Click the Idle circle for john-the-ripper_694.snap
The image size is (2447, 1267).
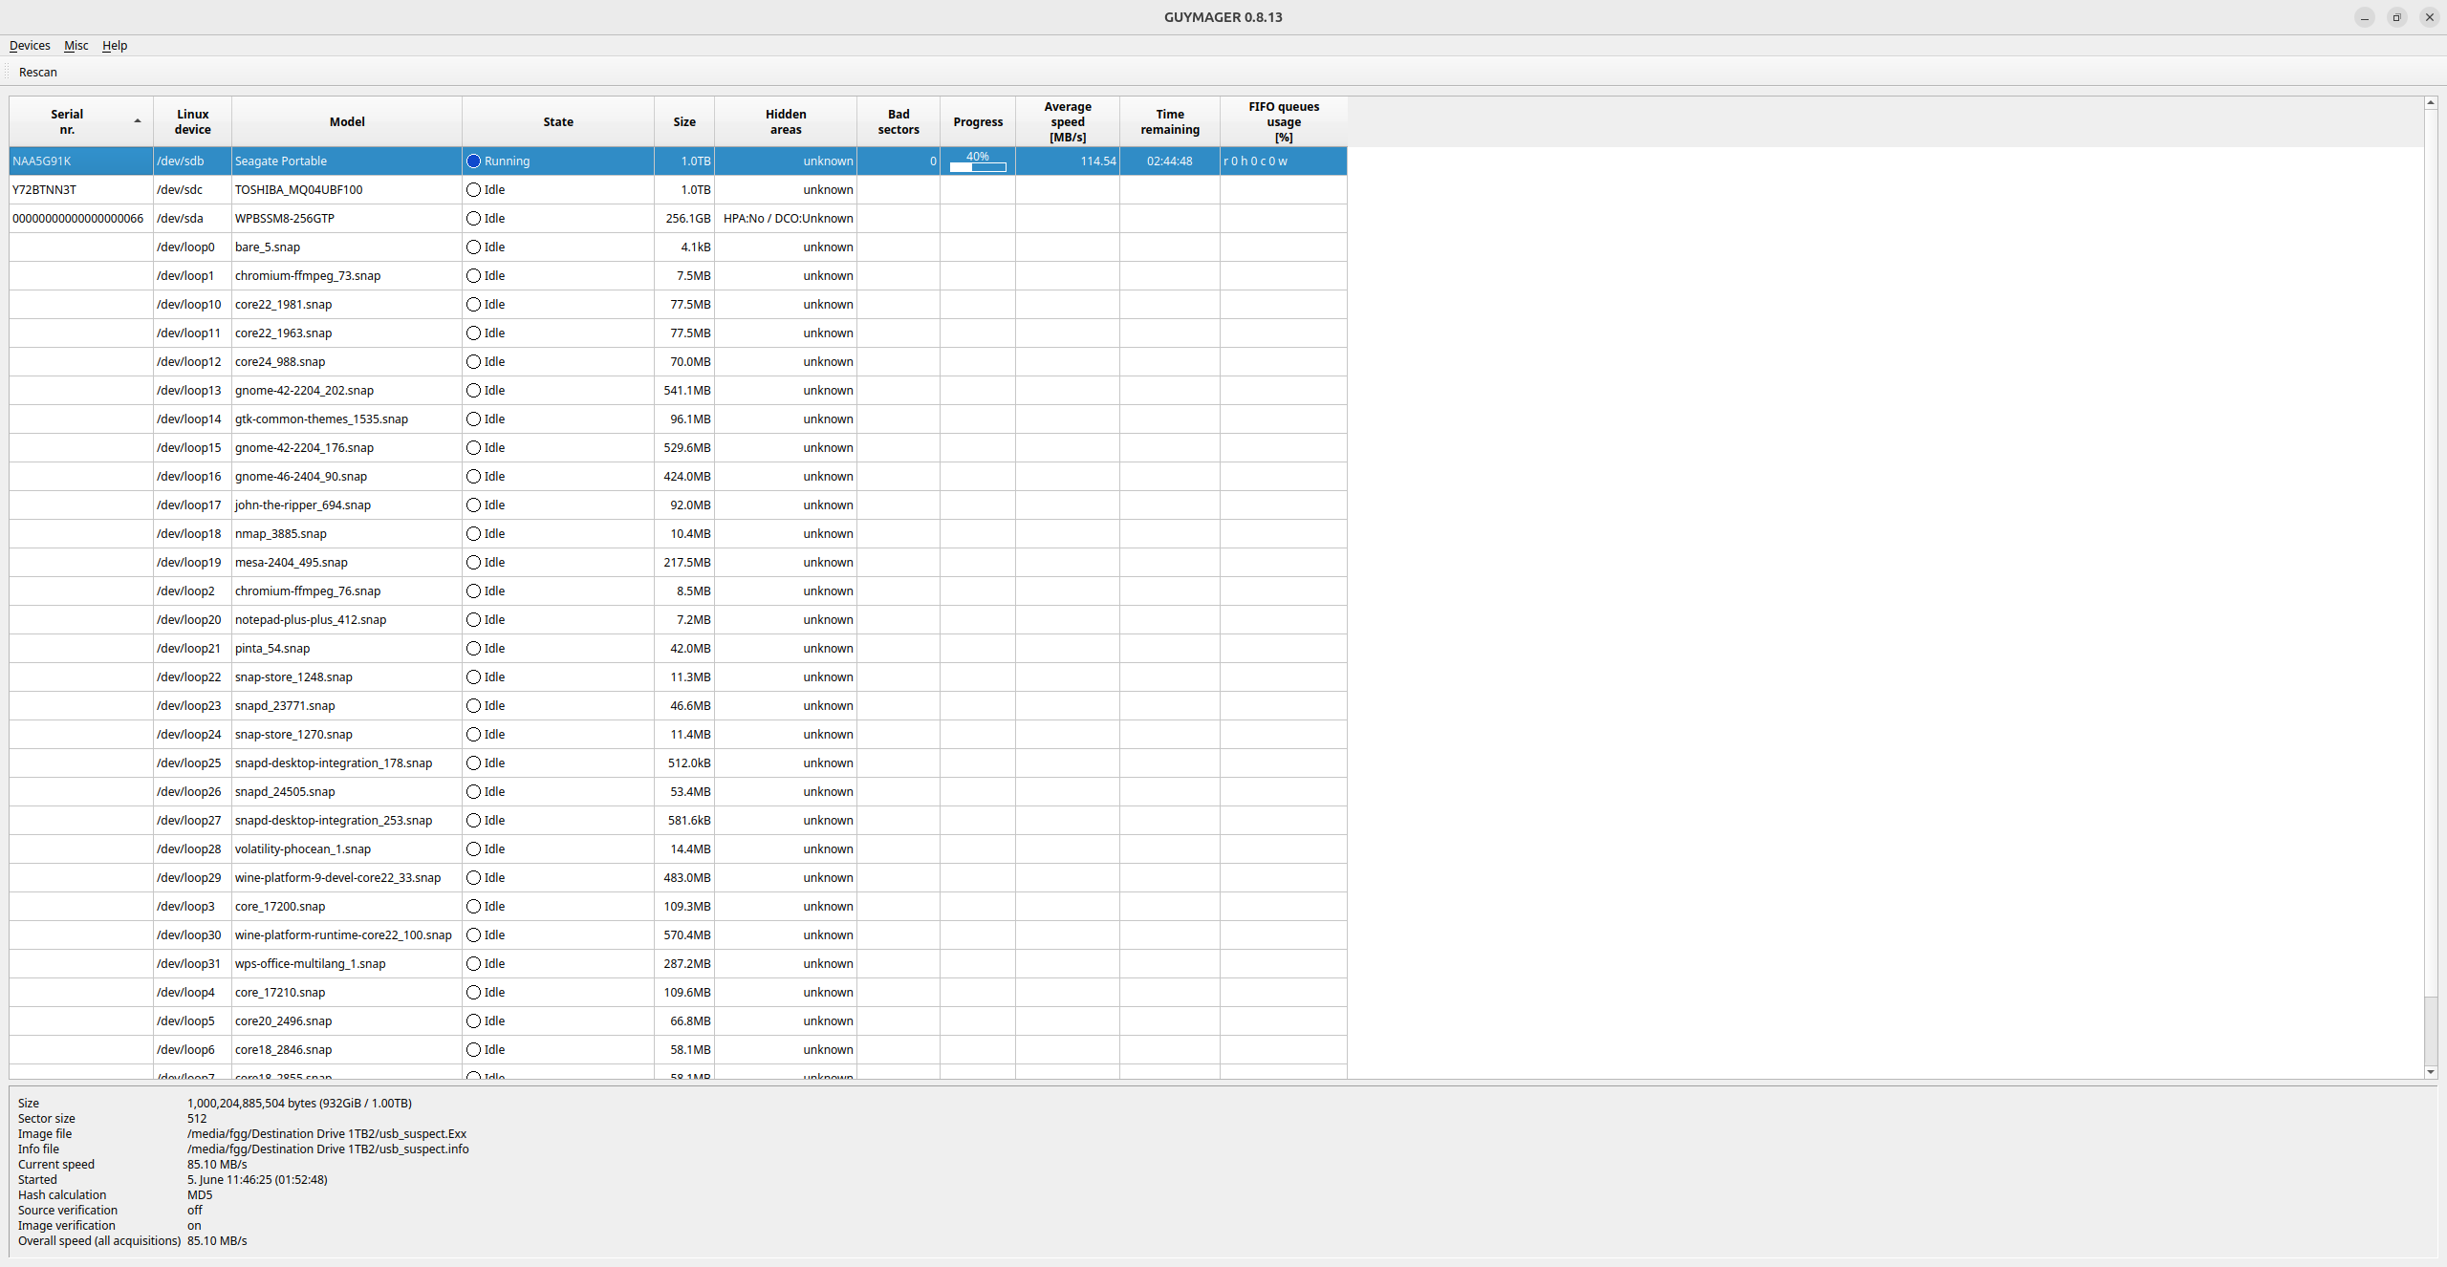pyautogui.click(x=473, y=505)
